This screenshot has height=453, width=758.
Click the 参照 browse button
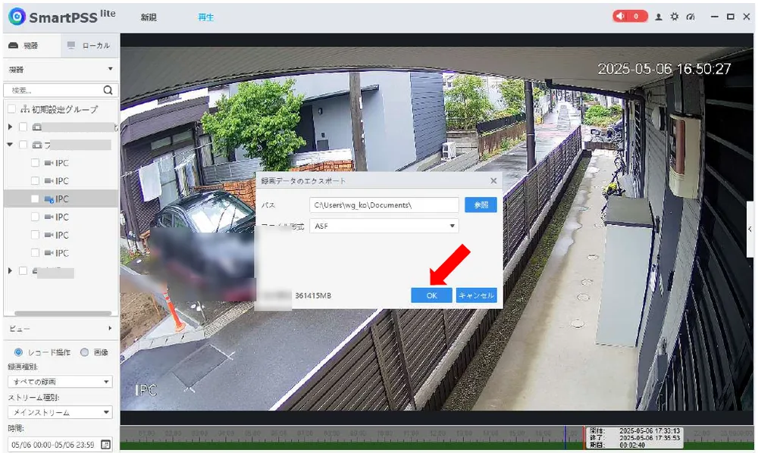[481, 205]
